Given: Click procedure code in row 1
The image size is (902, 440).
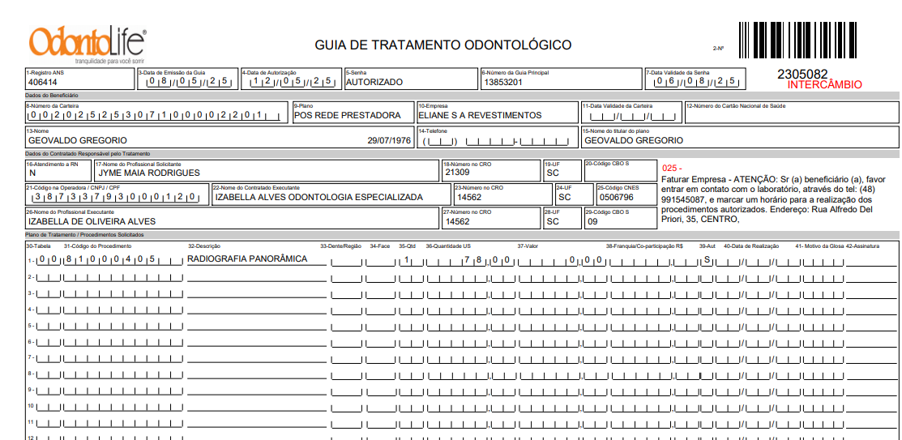Looking at the screenshot, I should coord(124,260).
